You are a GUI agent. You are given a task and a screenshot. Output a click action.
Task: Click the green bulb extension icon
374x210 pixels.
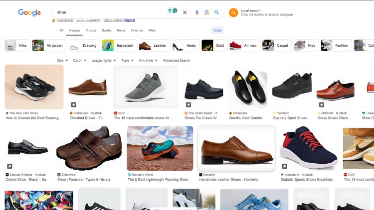170,10
